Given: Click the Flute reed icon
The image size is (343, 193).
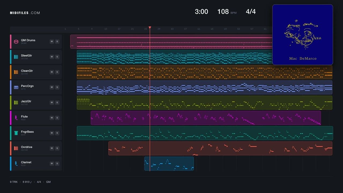Looking at the screenshot, I should (x=16, y=118).
